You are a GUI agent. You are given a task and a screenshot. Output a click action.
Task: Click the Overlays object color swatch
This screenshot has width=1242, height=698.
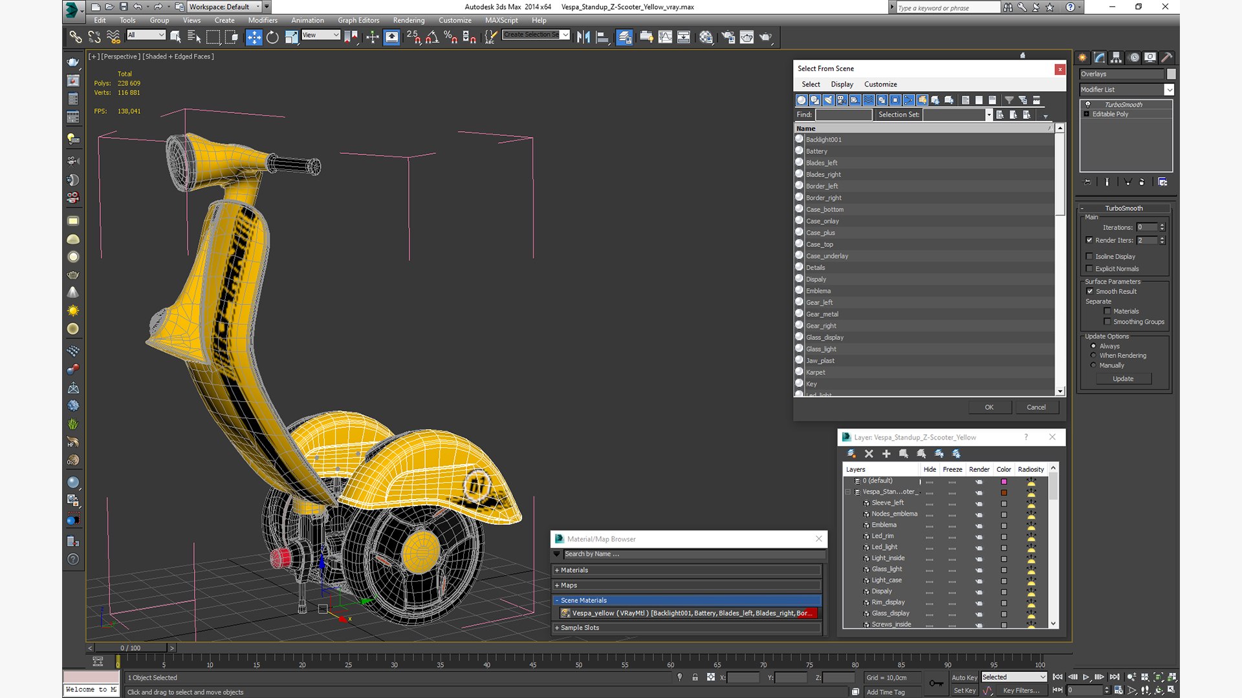(x=1171, y=74)
